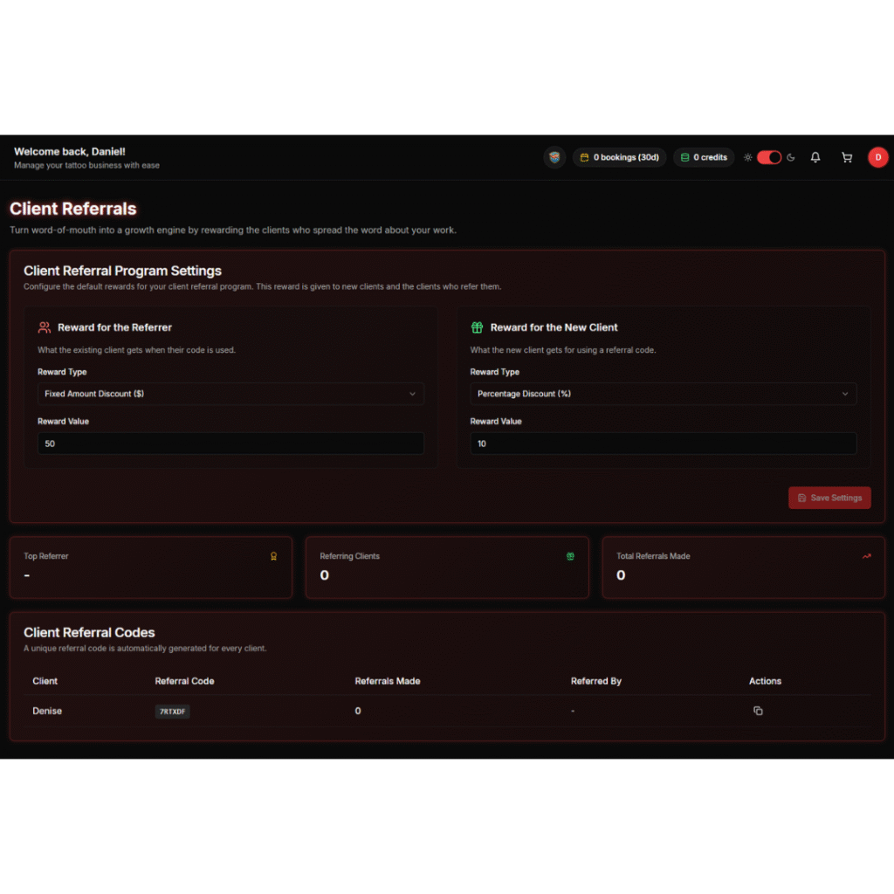Click the referrer Reward Value field showing 50
Viewport: 894px width, 894px height.
pyautogui.click(x=230, y=444)
